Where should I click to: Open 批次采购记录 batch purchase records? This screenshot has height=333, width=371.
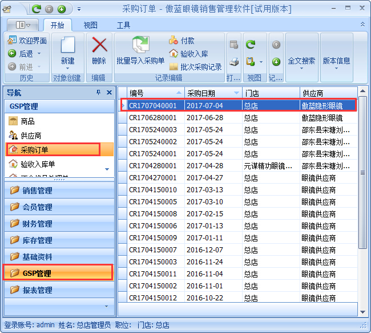pyautogui.click(x=174, y=67)
